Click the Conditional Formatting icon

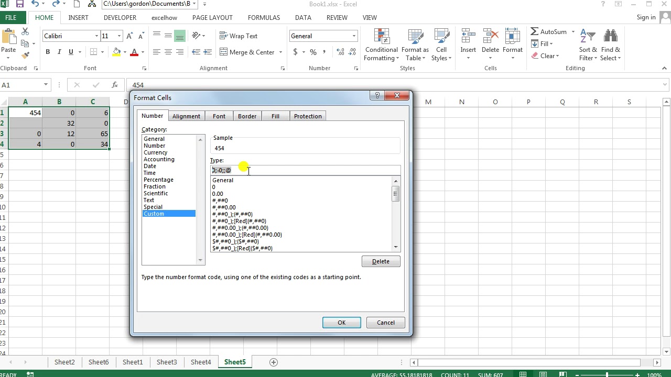[x=382, y=45]
